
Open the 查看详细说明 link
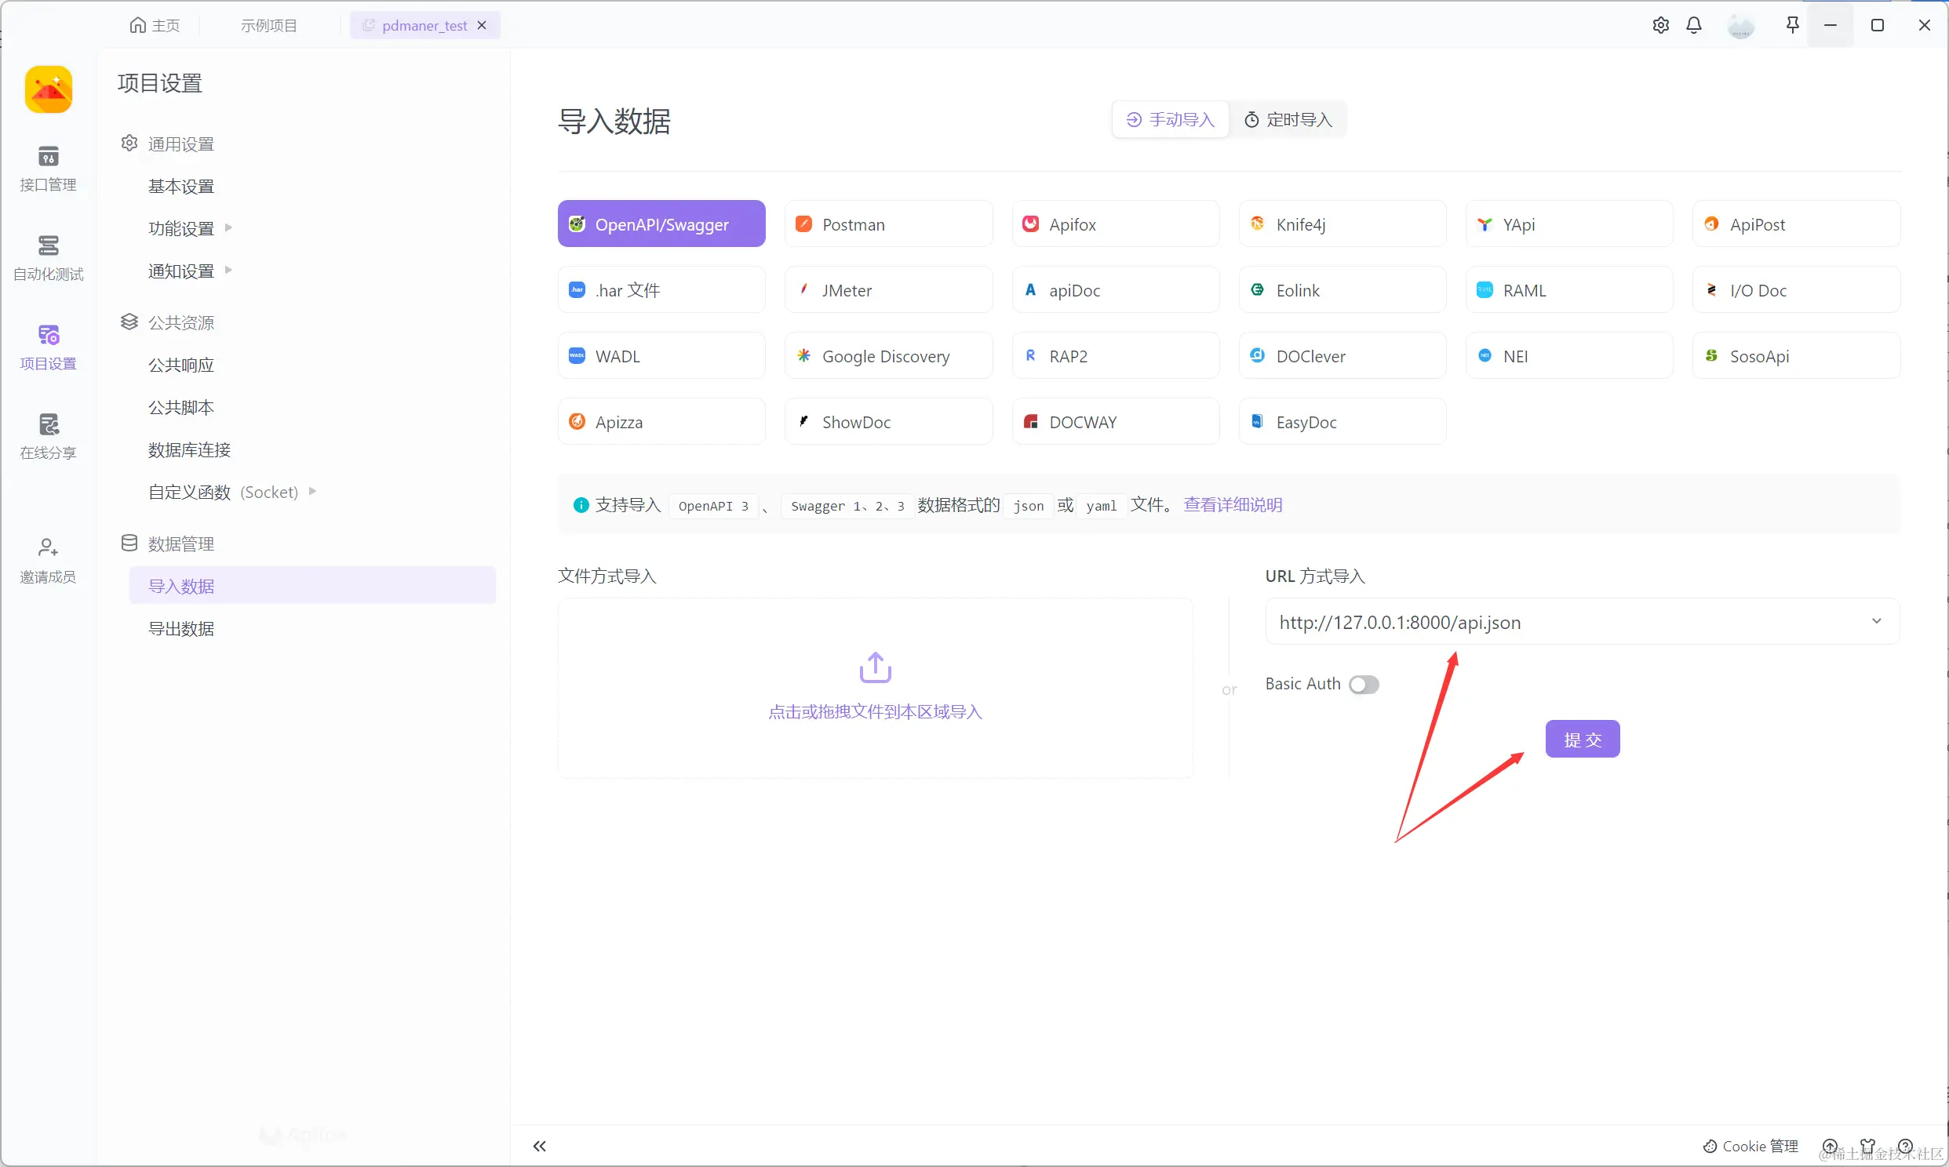tap(1233, 504)
